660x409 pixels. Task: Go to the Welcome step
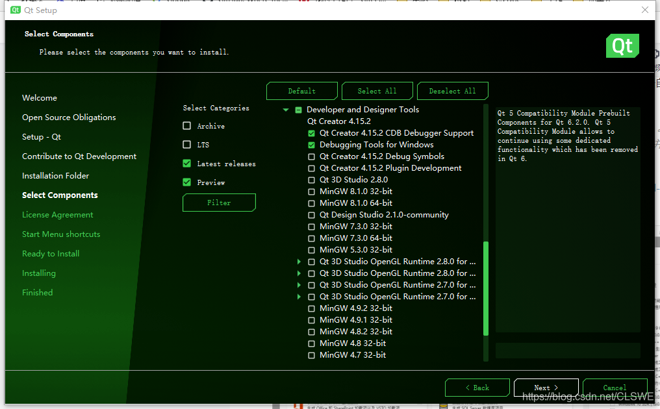pyautogui.click(x=40, y=97)
